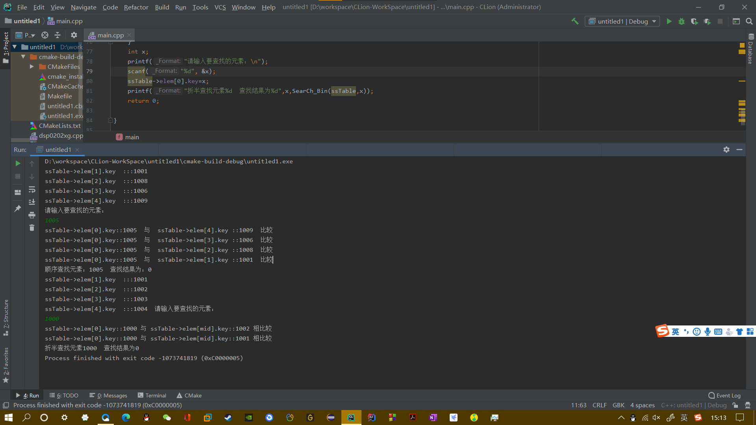
Task: Click the Build hammer icon
Action: [x=575, y=21]
